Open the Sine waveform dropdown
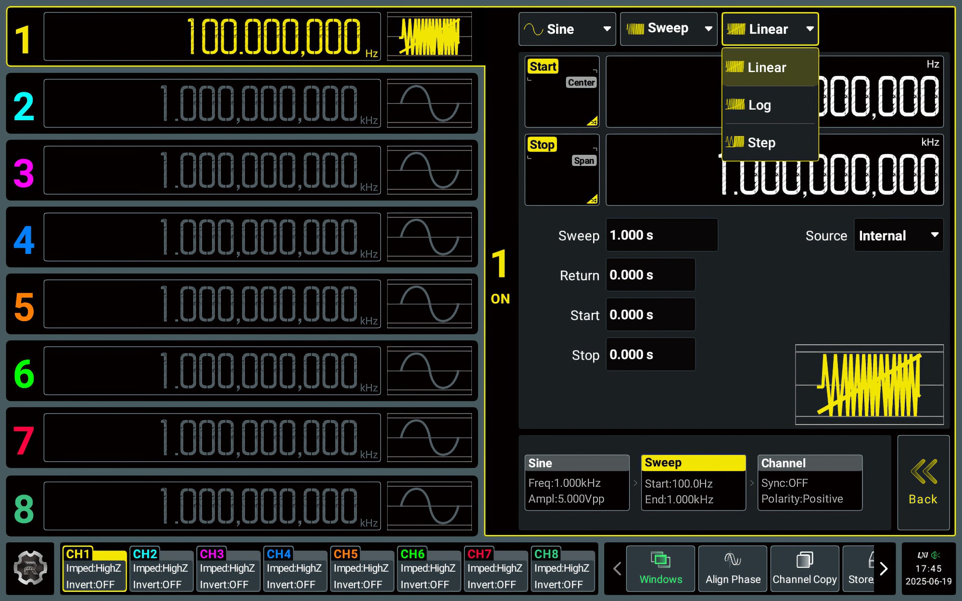Image resolution: width=962 pixels, height=601 pixels. (x=567, y=29)
